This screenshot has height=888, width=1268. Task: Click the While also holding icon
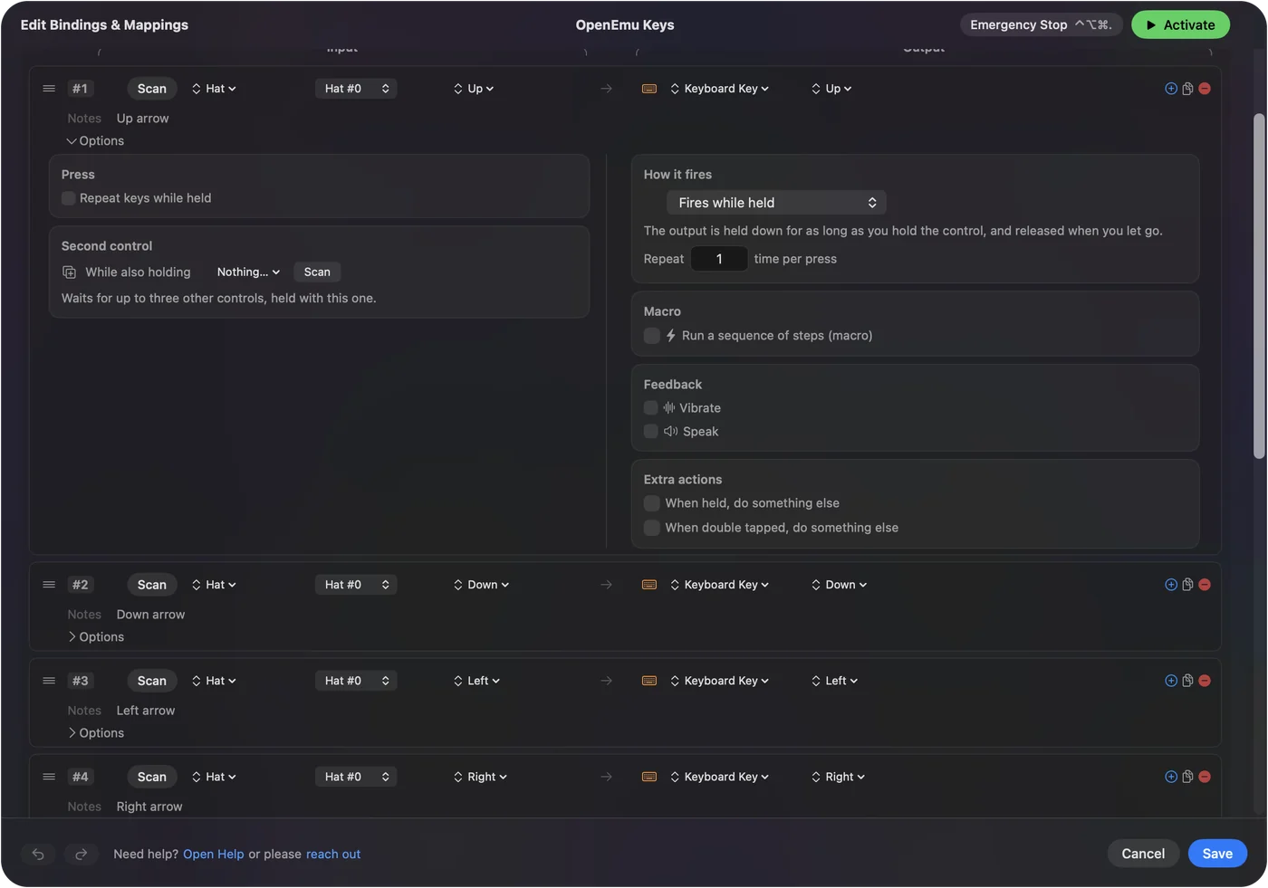tap(69, 272)
